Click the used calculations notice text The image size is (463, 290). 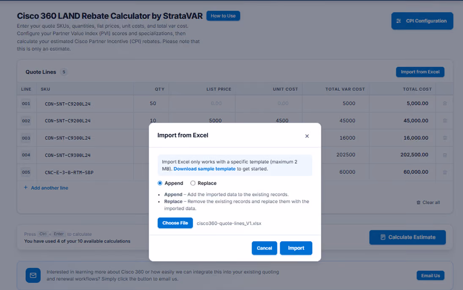pos(77,241)
